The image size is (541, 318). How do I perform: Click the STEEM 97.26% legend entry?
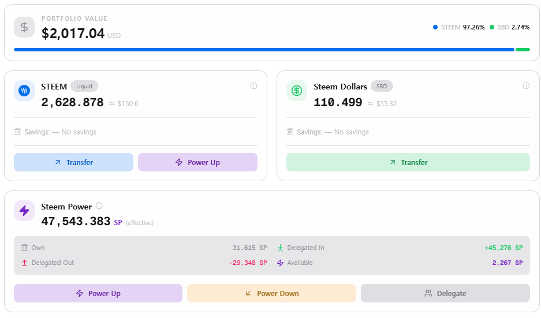coord(458,27)
